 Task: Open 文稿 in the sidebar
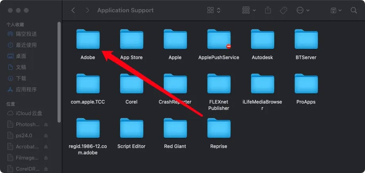pyautogui.click(x=21, y=67)
